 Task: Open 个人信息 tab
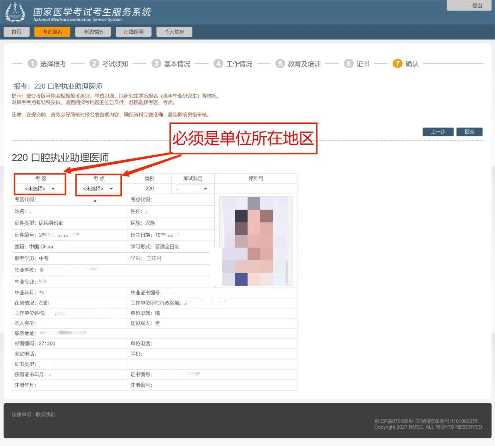click(174, 32)
